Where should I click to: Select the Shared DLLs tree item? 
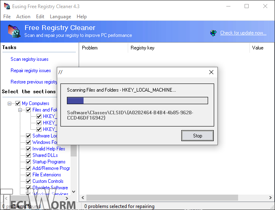tap(45, 155)
